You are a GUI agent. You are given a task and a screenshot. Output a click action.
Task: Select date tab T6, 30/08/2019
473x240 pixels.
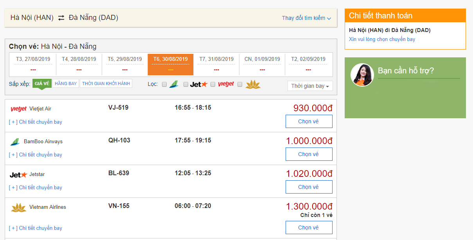171,64
